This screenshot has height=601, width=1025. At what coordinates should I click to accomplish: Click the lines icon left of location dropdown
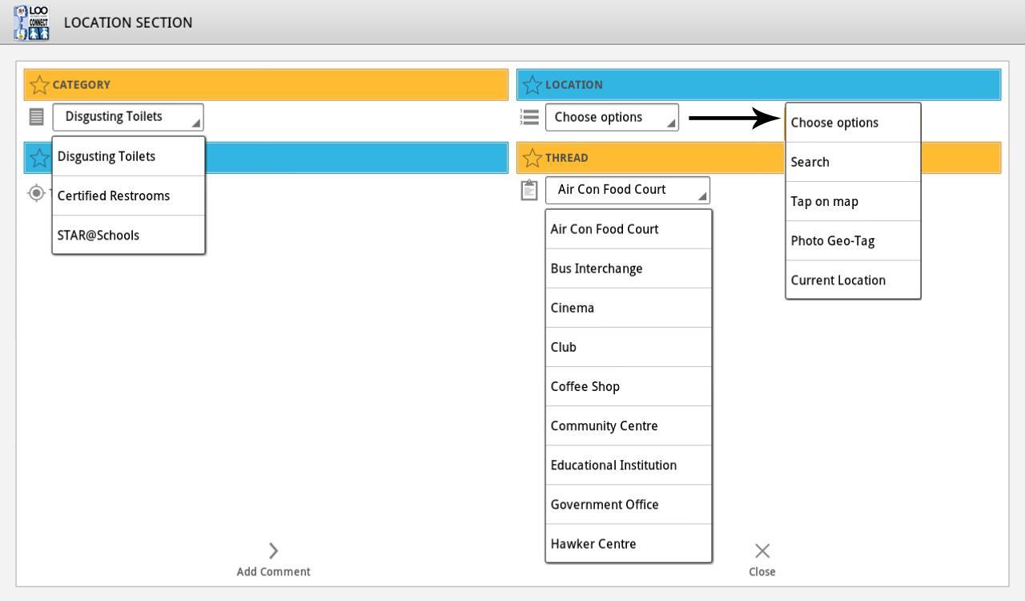(529, 118)
